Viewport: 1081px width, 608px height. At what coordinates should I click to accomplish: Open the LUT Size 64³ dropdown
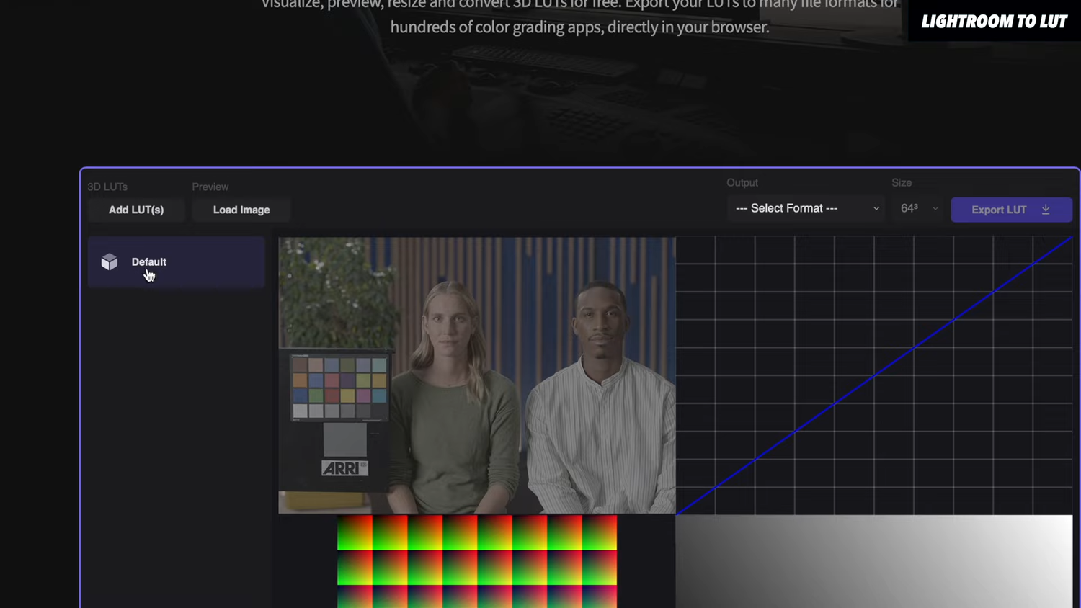click(917, 208)
